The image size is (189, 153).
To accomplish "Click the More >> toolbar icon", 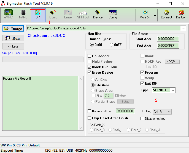I will pos(145,14).
